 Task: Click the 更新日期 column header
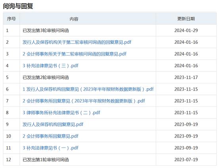point(186,19)
